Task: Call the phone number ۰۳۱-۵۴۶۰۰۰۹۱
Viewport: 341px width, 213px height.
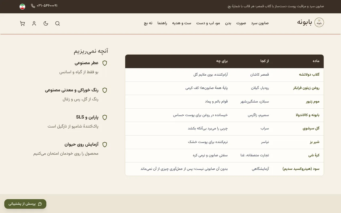Action: (47, 6)
